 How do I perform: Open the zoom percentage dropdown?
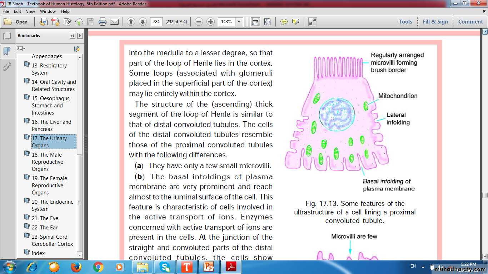click(x=239, y=22)
